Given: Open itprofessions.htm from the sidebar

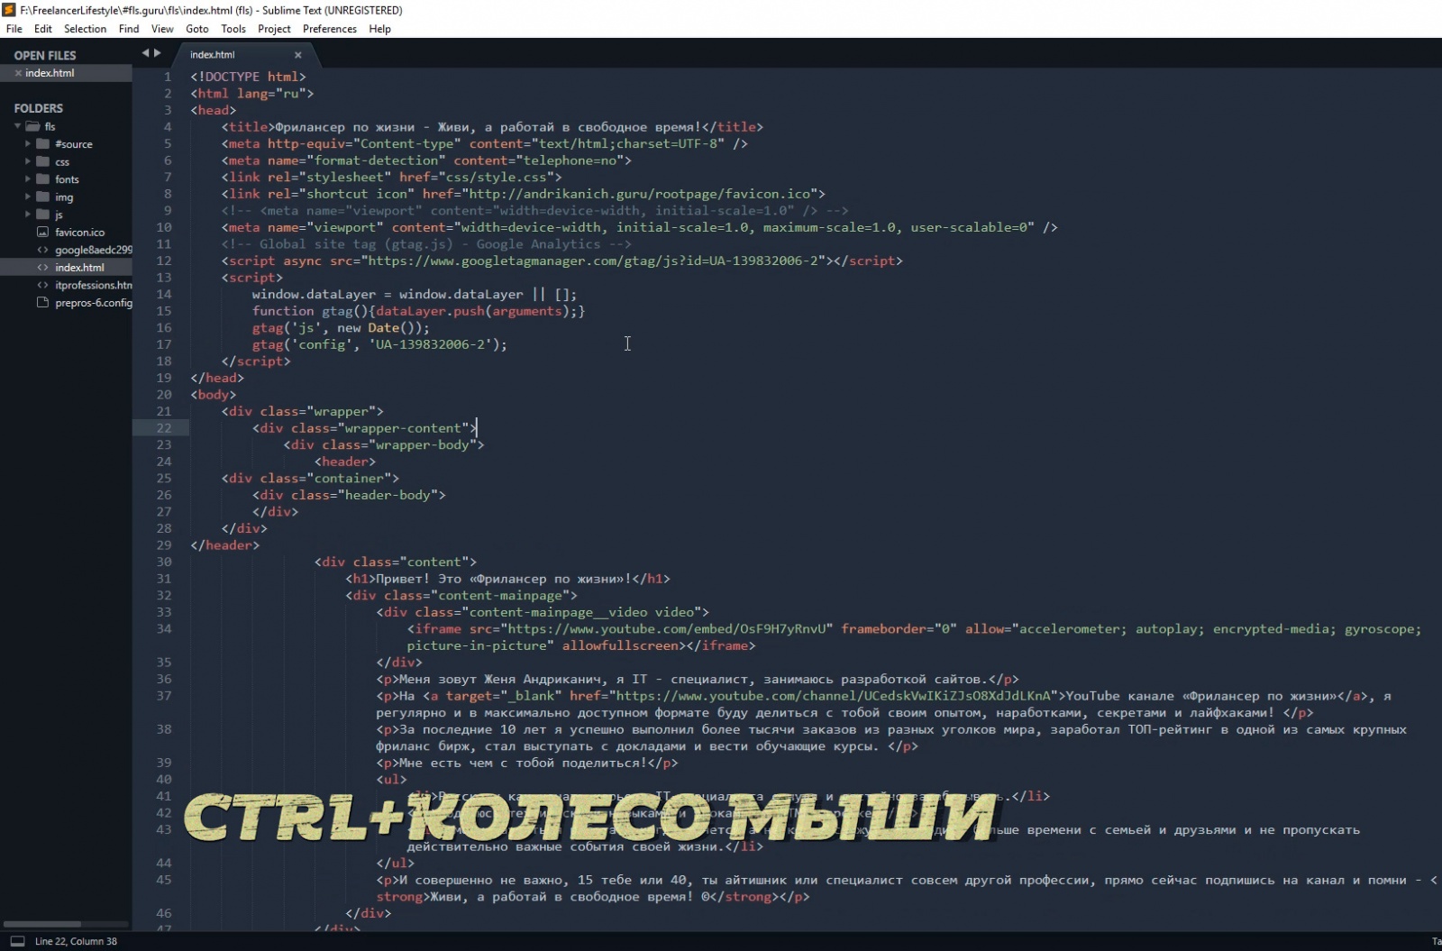Looking at the screenshot, I should point(94,285).
